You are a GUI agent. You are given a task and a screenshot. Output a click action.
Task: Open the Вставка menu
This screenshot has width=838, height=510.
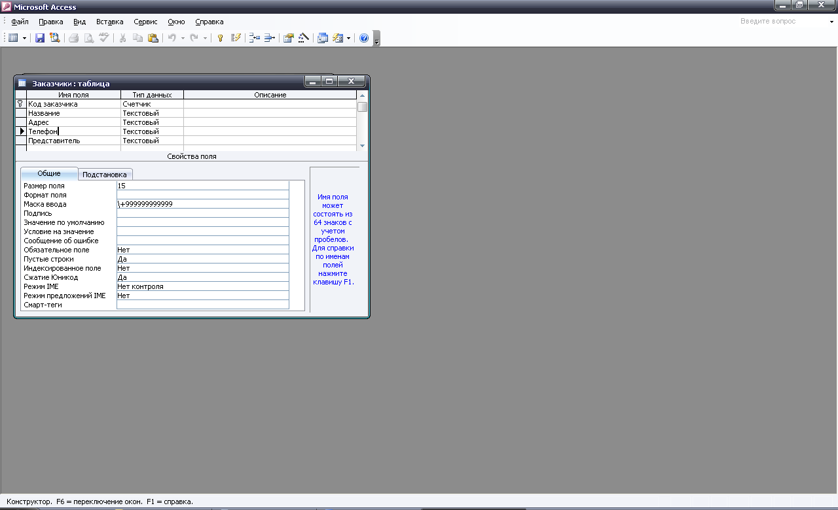109,22
